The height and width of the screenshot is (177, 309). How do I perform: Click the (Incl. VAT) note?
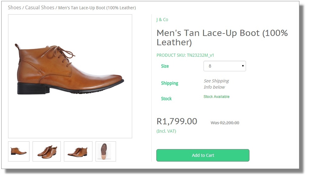coord(166,131)
